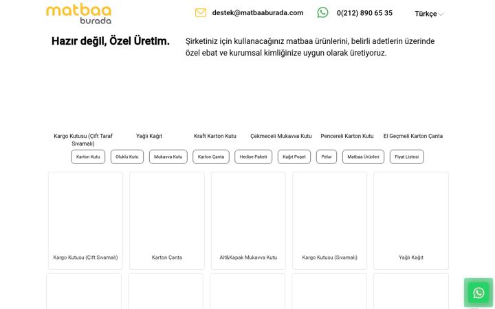The width and height of the screenshot is (495, 309).
Task: Open the Türkçe language dropdown
Action: tap(429, 14)
